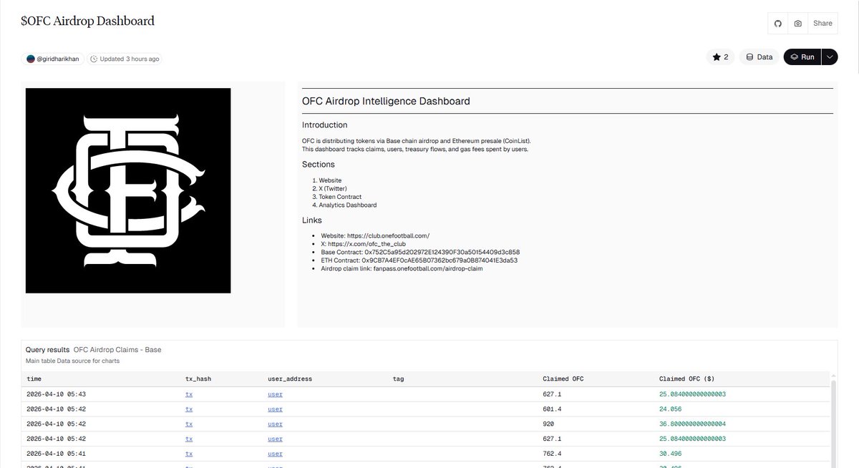
Task: Open @giridharikhan author profile
Action: point(59,59)
